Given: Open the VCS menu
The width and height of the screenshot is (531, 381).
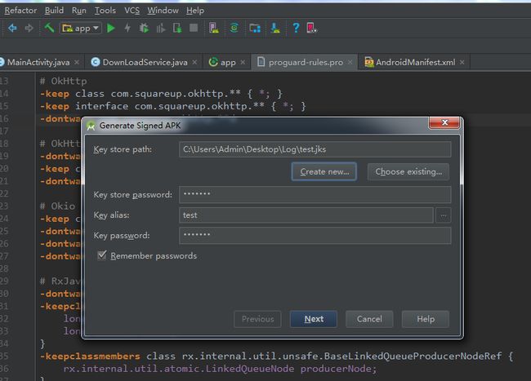Looking at the screenshot, I should 132,11.
